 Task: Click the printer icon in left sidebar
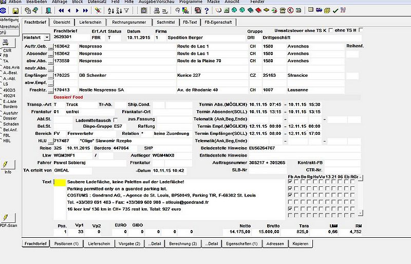click(7, 42)
